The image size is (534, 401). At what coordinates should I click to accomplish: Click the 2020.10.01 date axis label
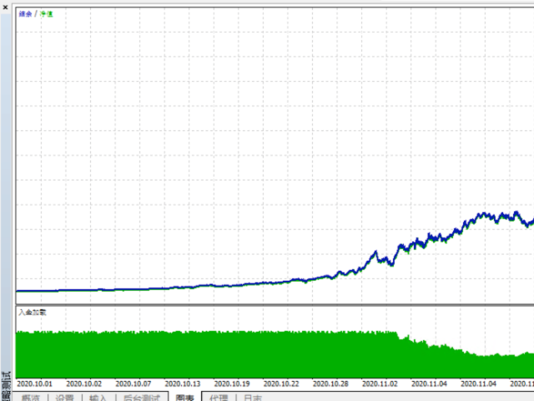tap(34, 383)
